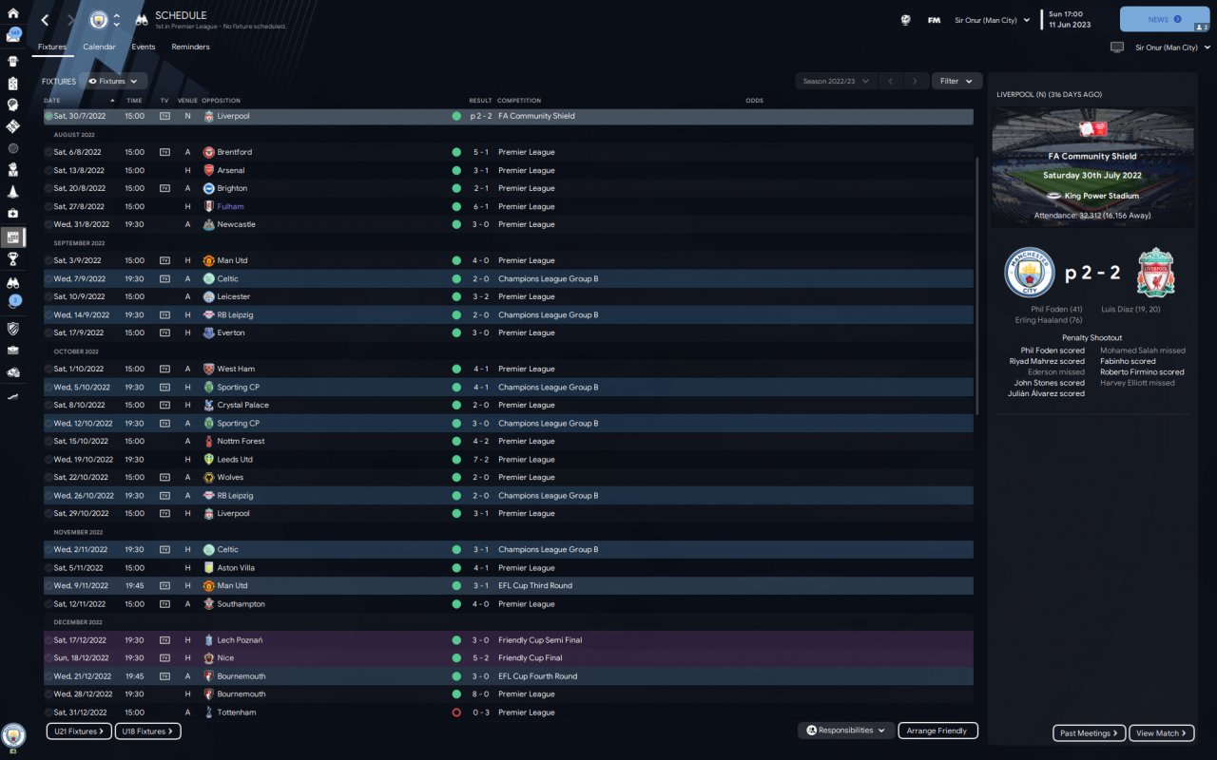Click the Fulham opposition link
The image size is (1217, 760).
tap(230, 206)
